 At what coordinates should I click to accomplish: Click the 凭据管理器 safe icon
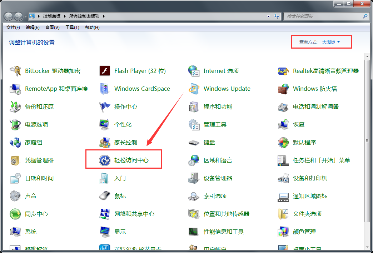[x=15, y=160]
